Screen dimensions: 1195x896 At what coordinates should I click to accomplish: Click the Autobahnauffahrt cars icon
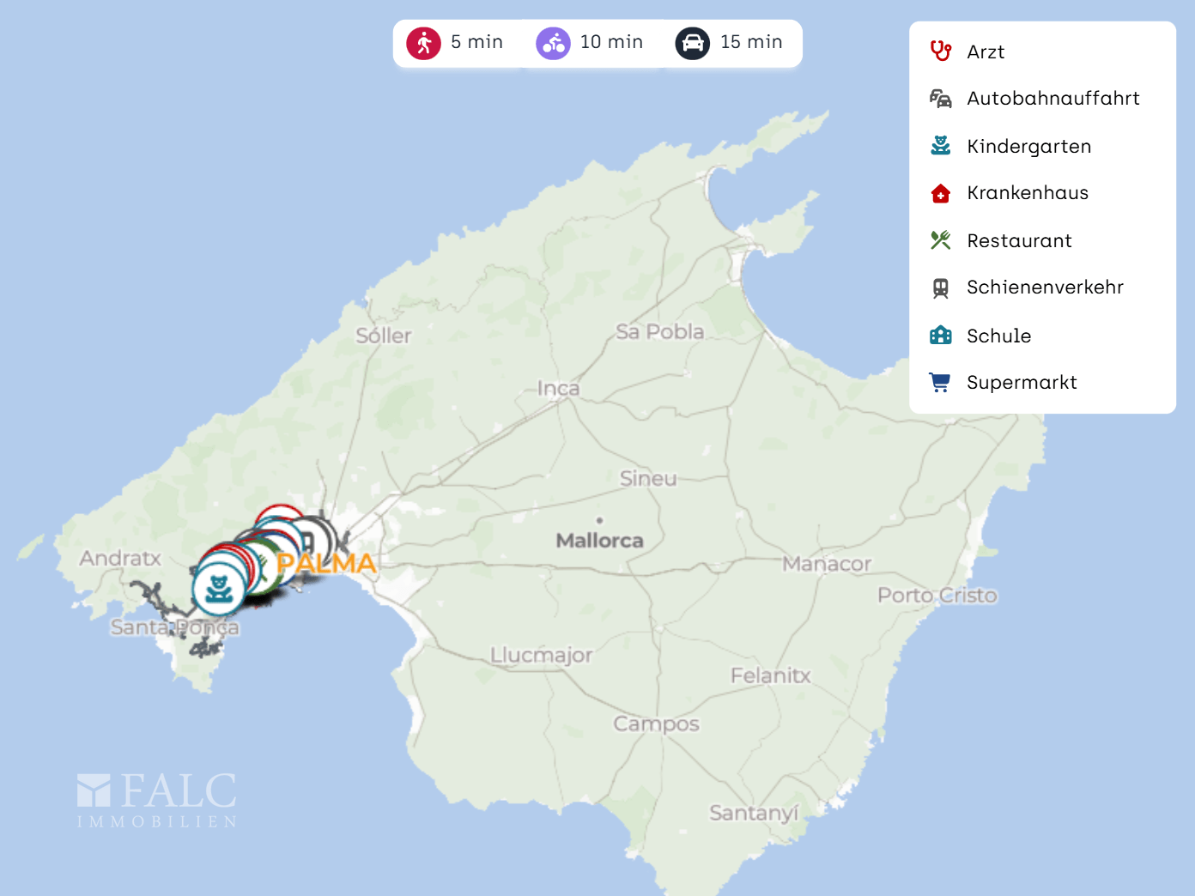click(940, 99)
